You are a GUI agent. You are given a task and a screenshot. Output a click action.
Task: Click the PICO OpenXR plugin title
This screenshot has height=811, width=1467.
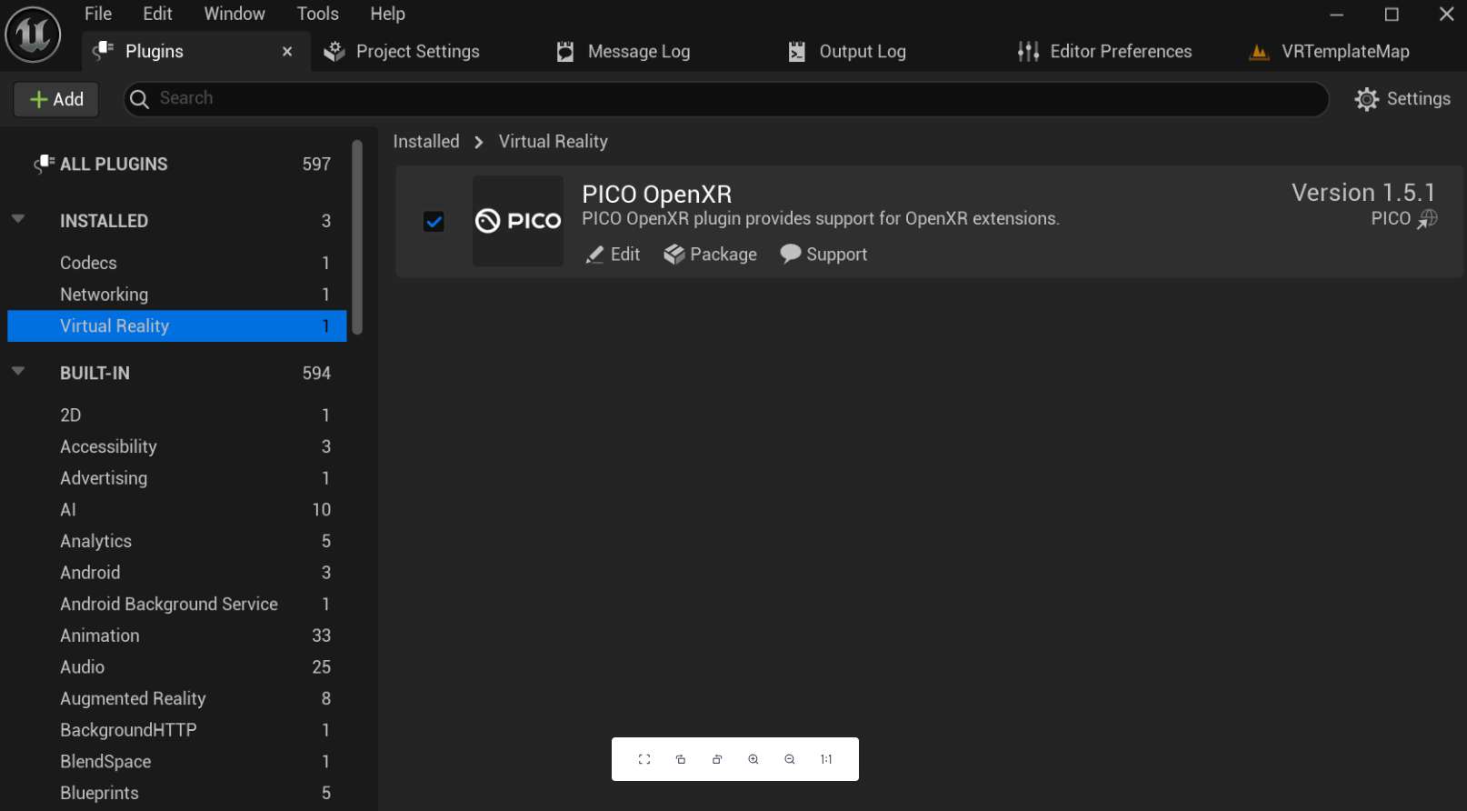656,195
